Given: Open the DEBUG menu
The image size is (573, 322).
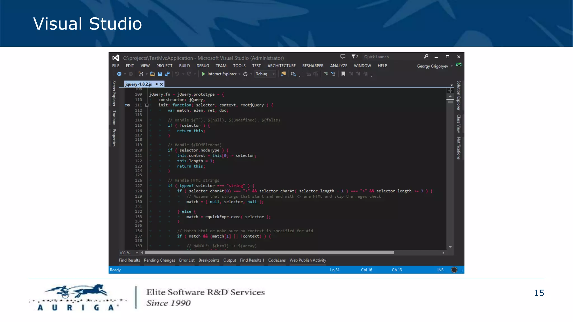Looking at the screenshot, I should pyautogui.click(x=203, y=66).
